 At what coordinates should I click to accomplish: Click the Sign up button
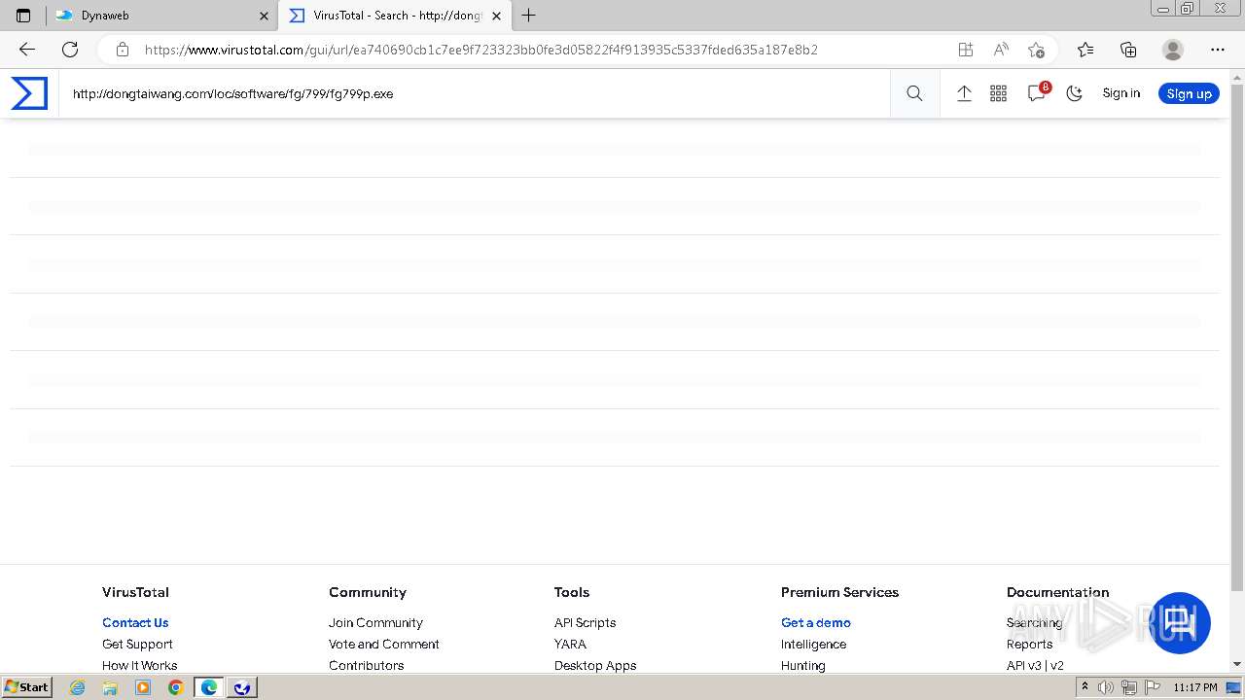point(1189,93)
